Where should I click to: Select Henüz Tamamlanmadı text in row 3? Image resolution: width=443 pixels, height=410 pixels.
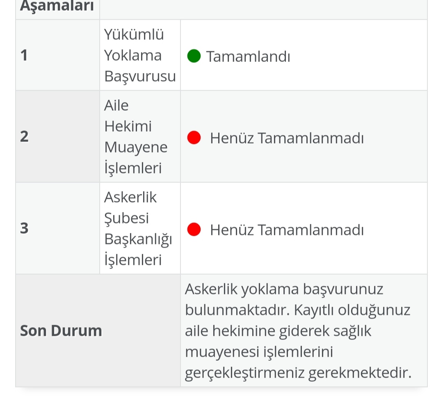click(287, 230)
